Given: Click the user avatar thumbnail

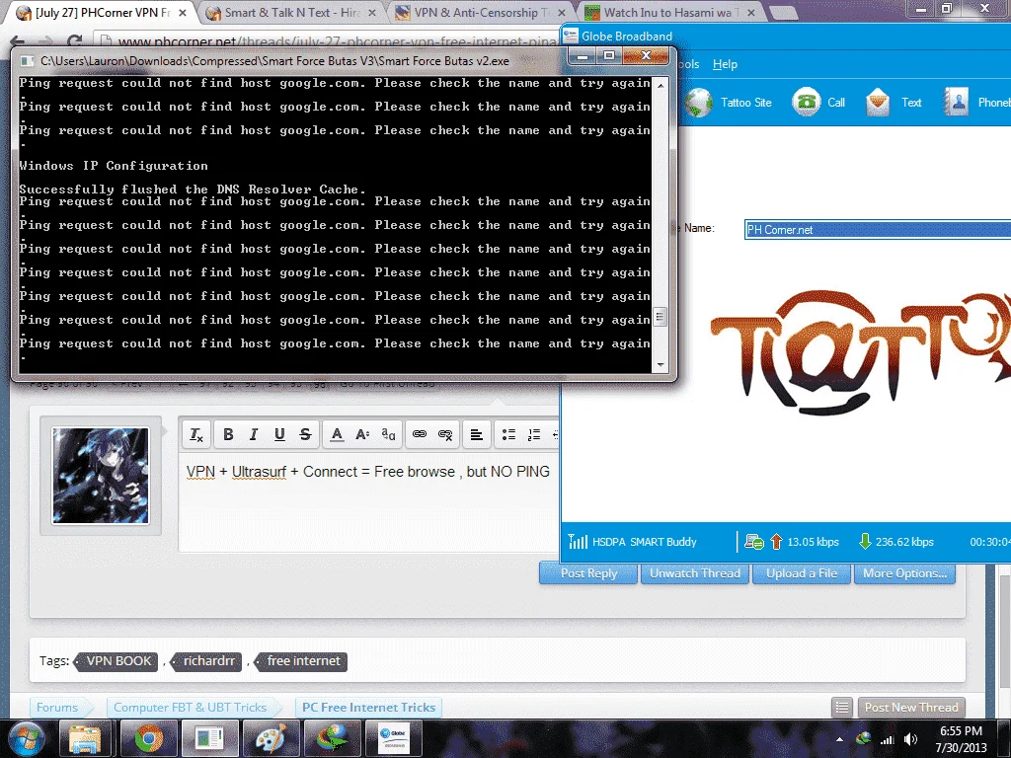Looking at the screenshot, I should pos(101,476).
